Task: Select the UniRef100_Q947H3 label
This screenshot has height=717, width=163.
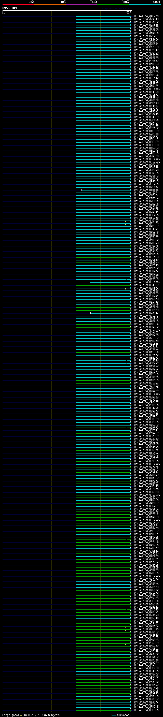Action: click(146, 182)
